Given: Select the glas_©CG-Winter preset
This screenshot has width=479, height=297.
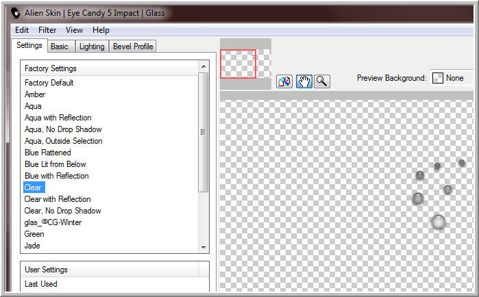Looking at the screenshot, I should (53, 222).
